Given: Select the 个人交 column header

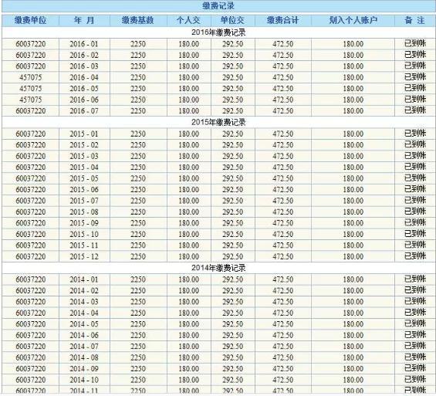Looking at the screenshot, I should coord(188,20).
